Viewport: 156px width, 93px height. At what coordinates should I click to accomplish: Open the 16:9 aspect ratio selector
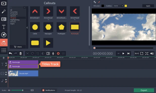pos(137,54)
